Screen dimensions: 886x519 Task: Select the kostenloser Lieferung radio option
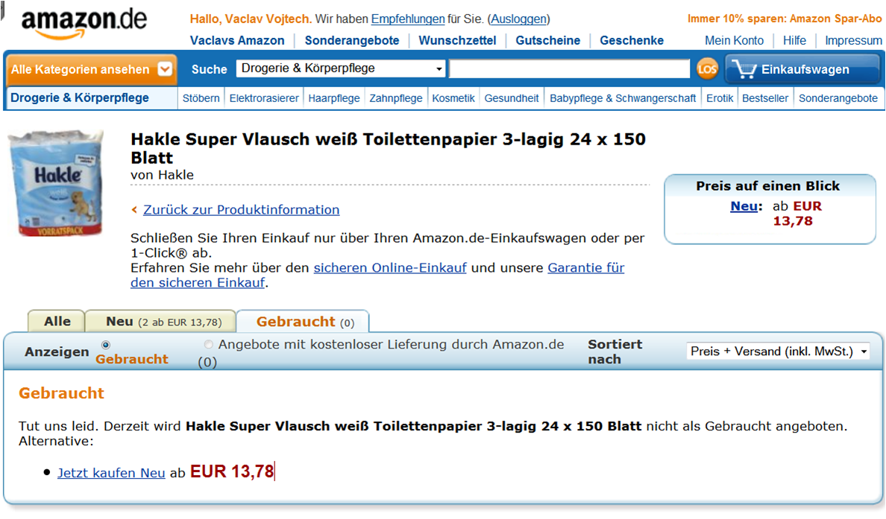pos(209,344)
